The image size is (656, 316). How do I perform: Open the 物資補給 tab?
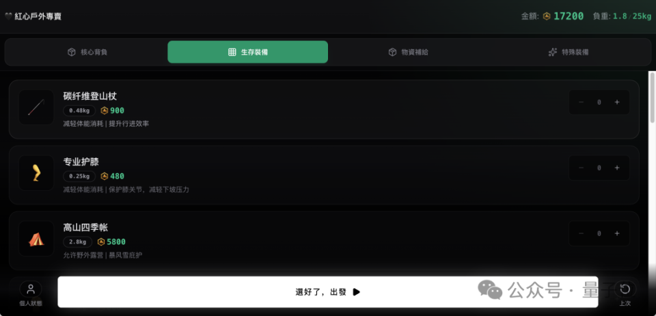point(408,52)
